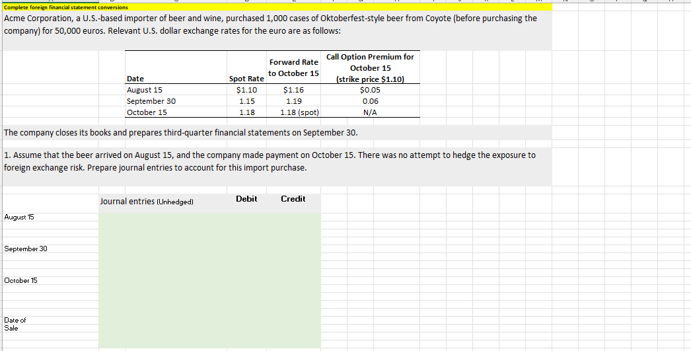Click green Debit cell in Date of Sale row
The height and width of the screenshot is (351, 691).
click(246, 324)
